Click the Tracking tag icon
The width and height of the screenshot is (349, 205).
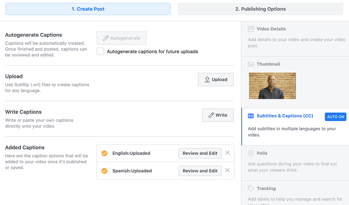coord(251,188)
